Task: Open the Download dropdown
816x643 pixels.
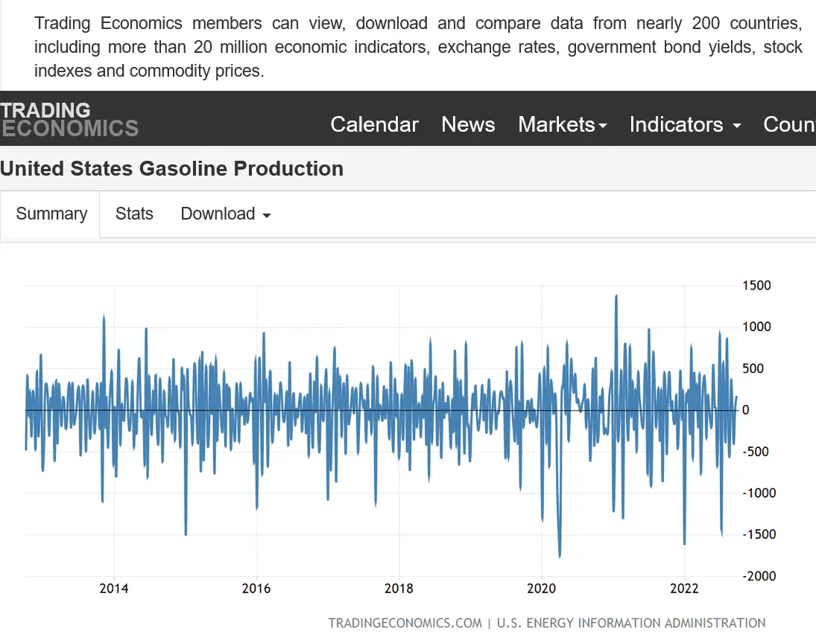Action: 225,214
